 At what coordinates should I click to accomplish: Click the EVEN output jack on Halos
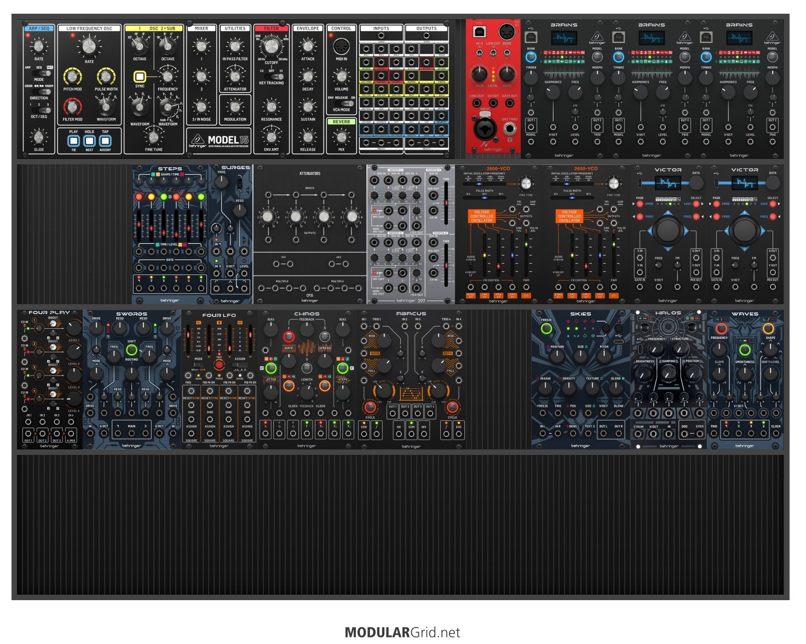(x=699, y=434)
